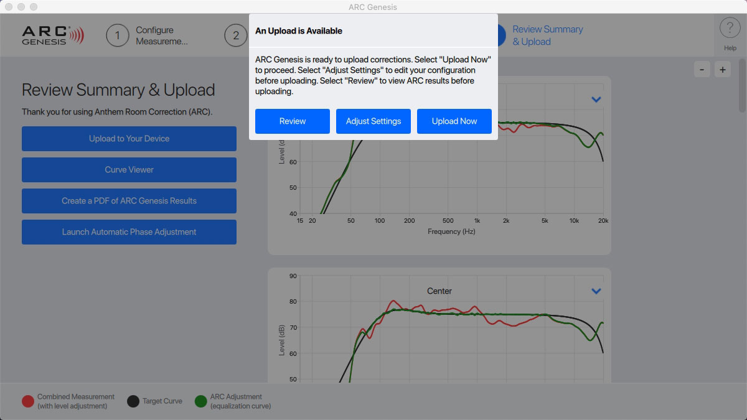Click the black Target Curve legend swatch

click(133, 401)
